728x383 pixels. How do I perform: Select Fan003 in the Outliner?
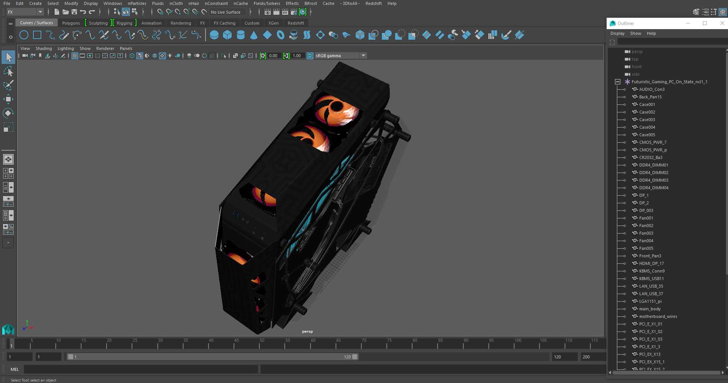click(646, 233)
